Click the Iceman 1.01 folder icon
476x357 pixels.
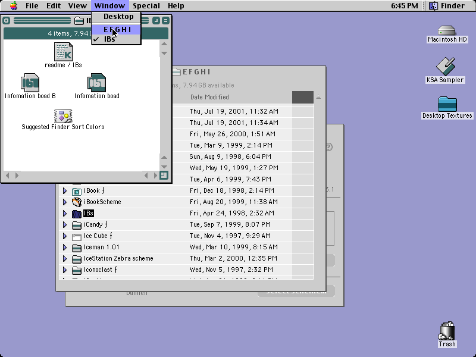pos(77,248)
